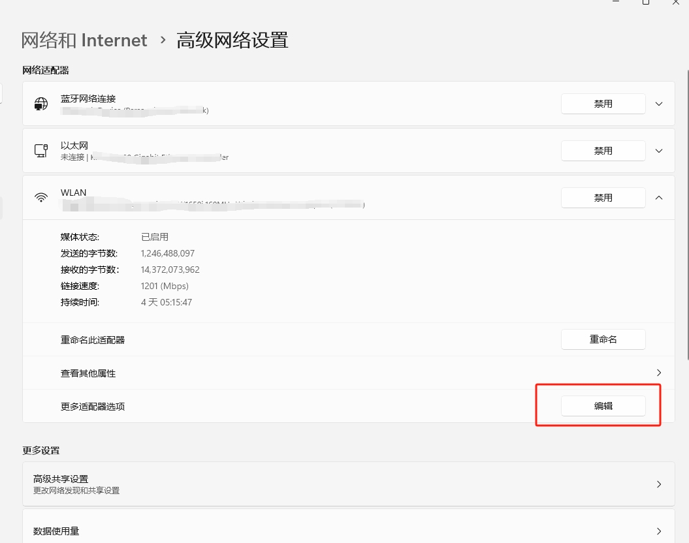The image size is (689, 543).
Task: Select the 接收的字节数 value 14,372,073,962
Action: click(x=170, y=270)
